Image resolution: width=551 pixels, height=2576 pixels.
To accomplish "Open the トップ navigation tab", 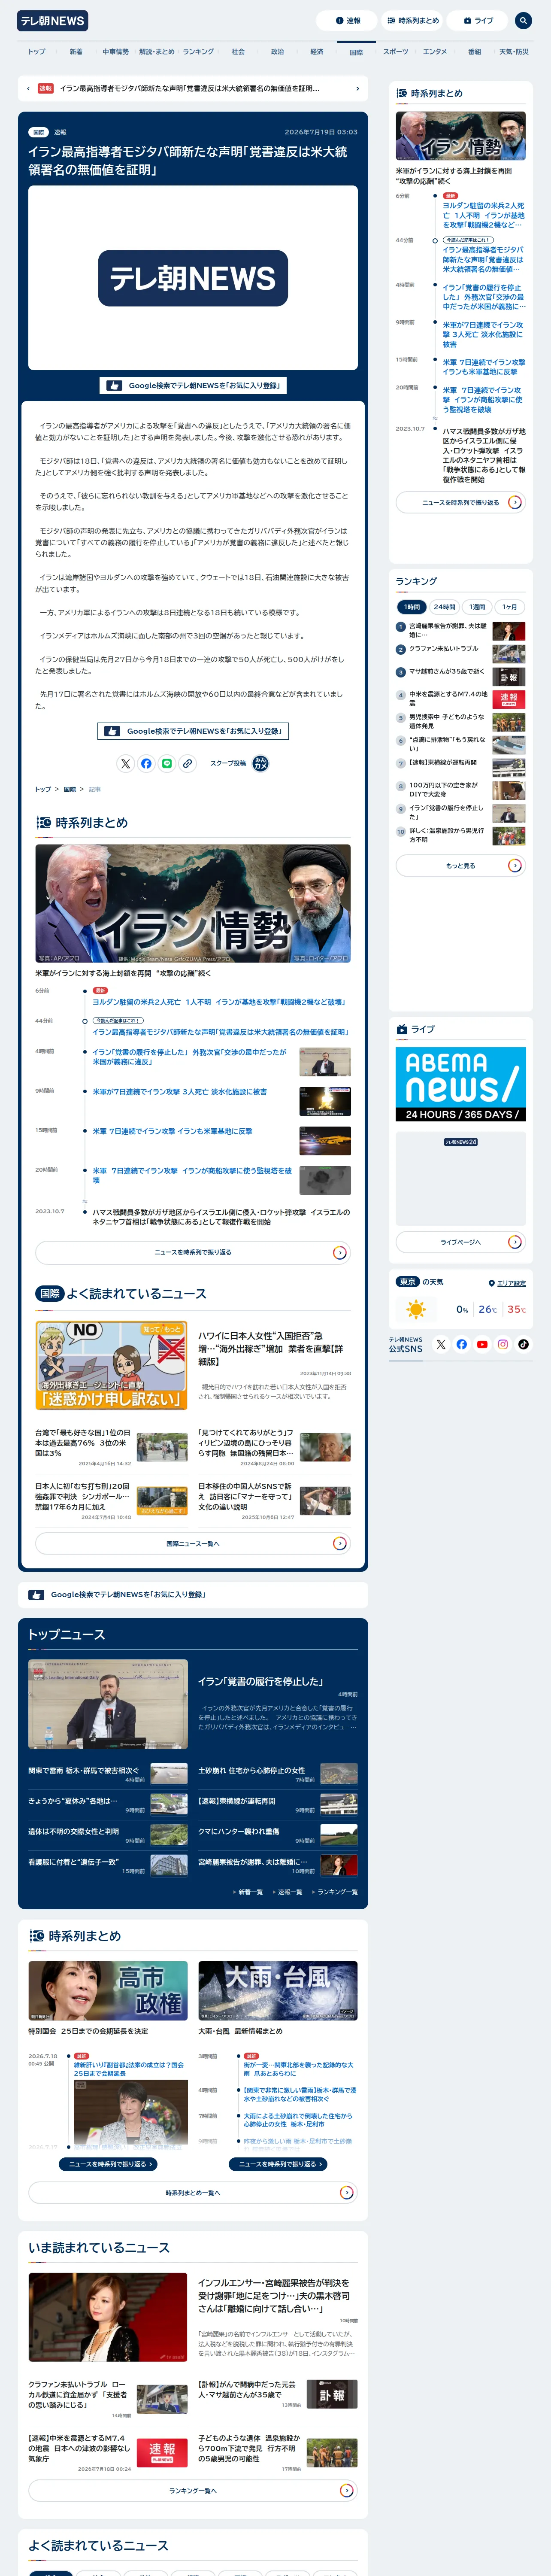I will pos(37,52).
